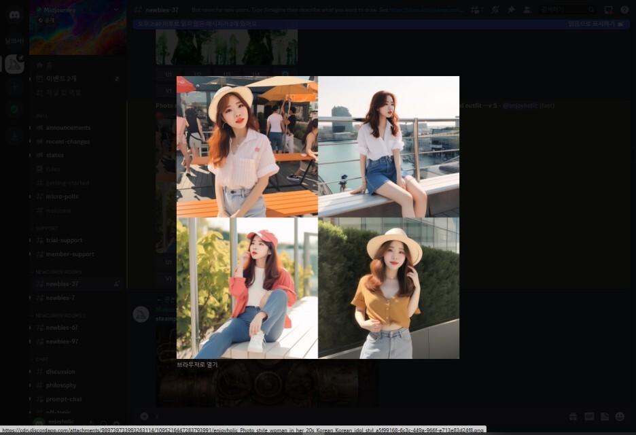Image resolution: width=636 pixels, height=435 pixels.
Task: Click the search magnifier field in header
Action: pos(568,10)
